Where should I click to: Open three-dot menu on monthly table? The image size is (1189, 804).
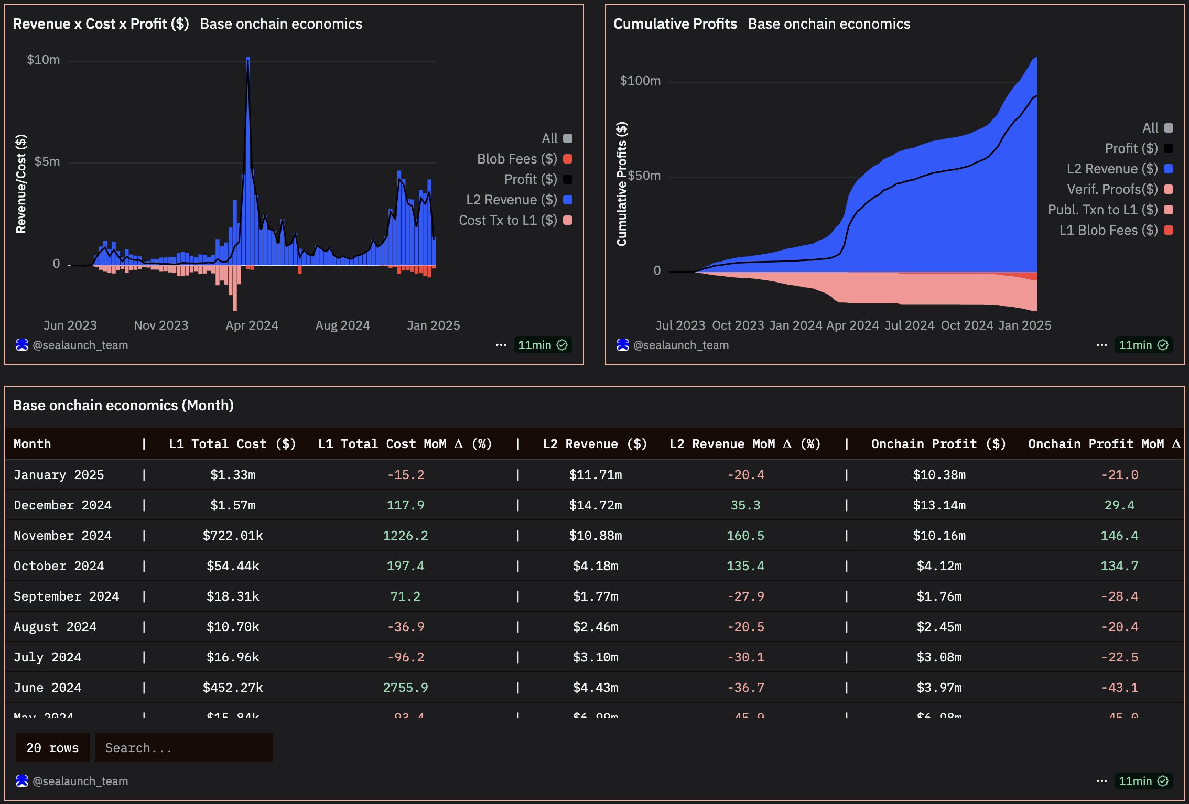[1101, 781]
